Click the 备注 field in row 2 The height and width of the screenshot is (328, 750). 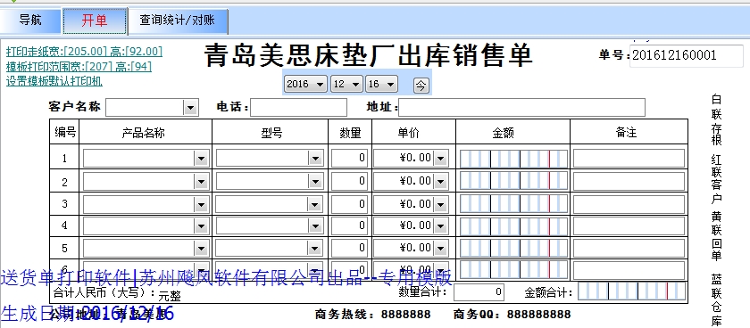629,182
